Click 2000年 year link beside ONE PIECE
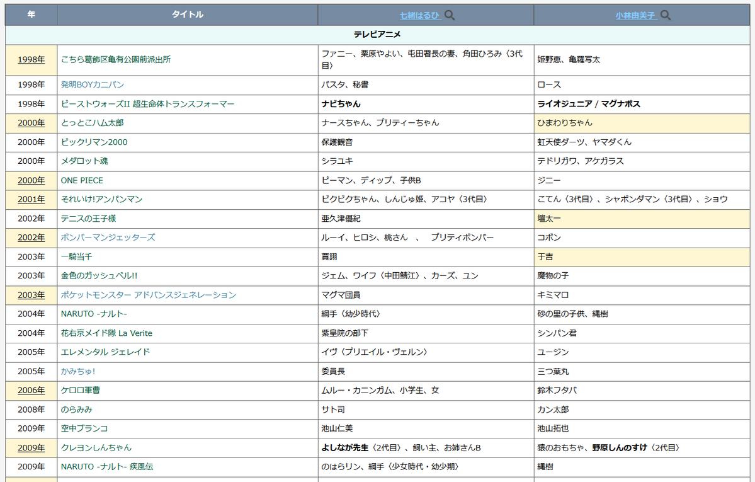 (x=31, y=180)
